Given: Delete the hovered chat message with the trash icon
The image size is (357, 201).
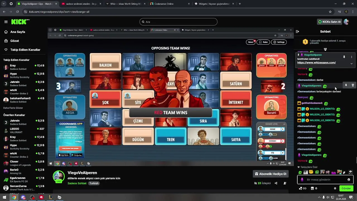Looking at the screenshot, I should pyautogui.click(x=353, y=85).
